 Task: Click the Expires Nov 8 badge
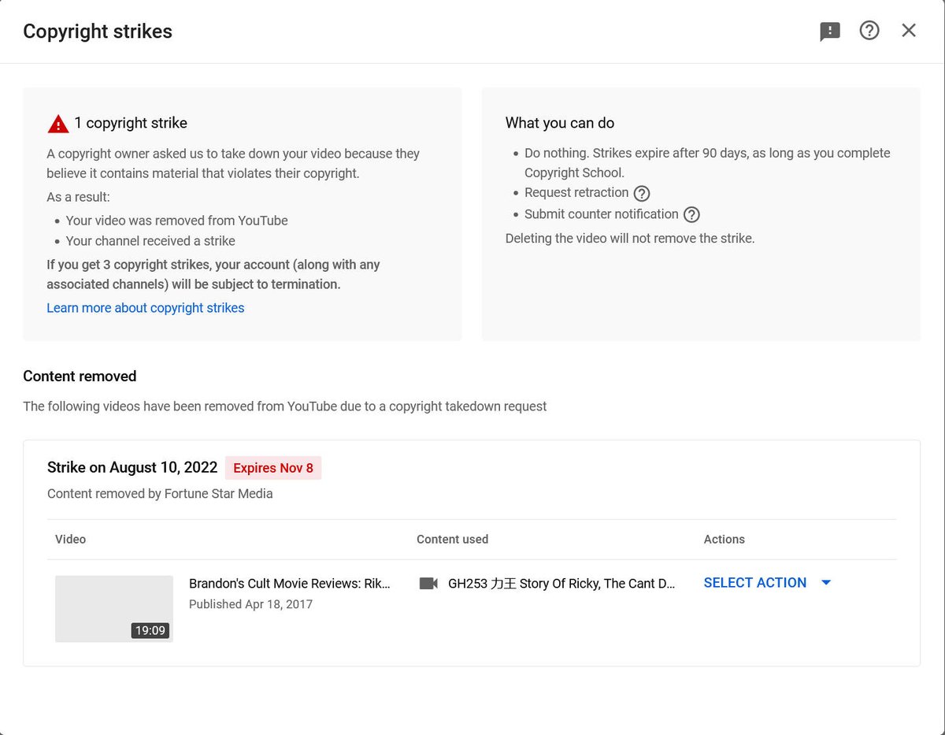click(x=273, y=468)
